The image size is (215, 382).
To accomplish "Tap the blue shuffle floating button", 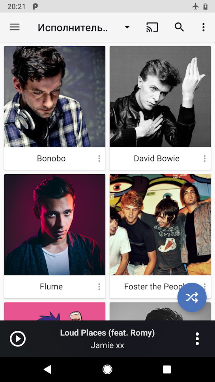I will (x=192, y=297).
